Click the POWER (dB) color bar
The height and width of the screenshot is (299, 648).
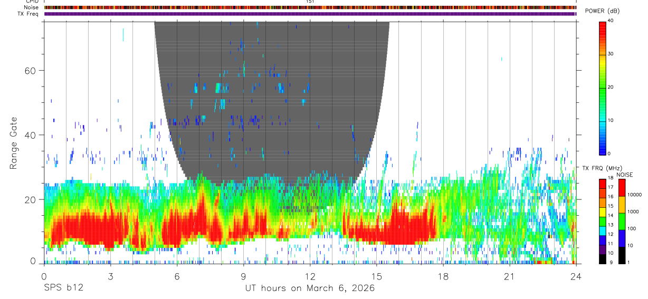(x=602, y=87)
